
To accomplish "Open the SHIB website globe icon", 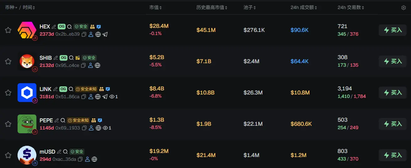I will (x=98, y=65).
